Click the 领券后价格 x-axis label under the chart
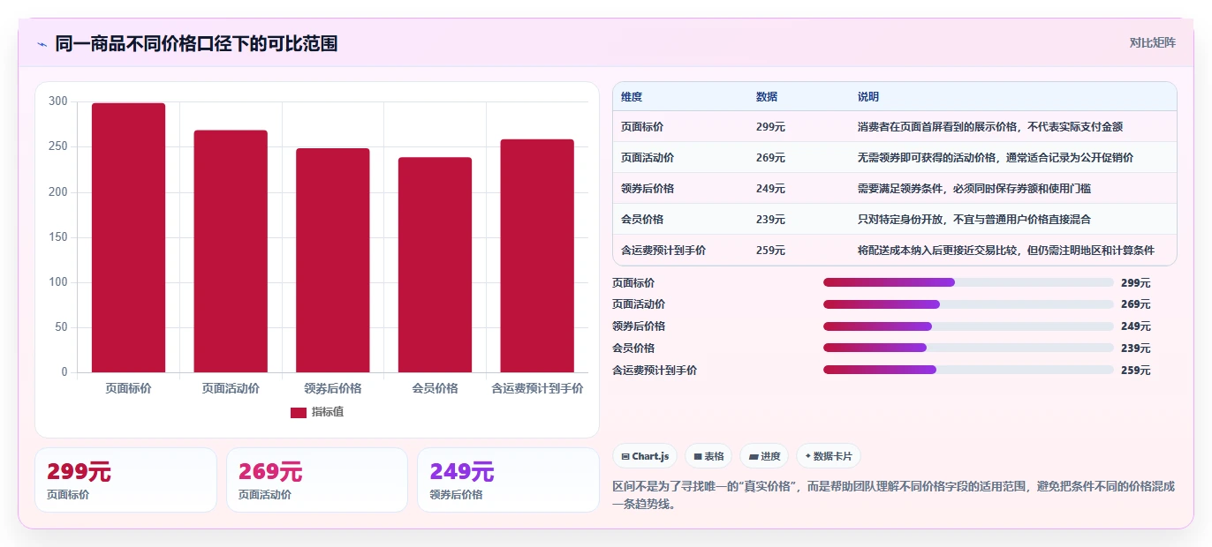Screen dimensions: 1212x547 pos(333,388)
